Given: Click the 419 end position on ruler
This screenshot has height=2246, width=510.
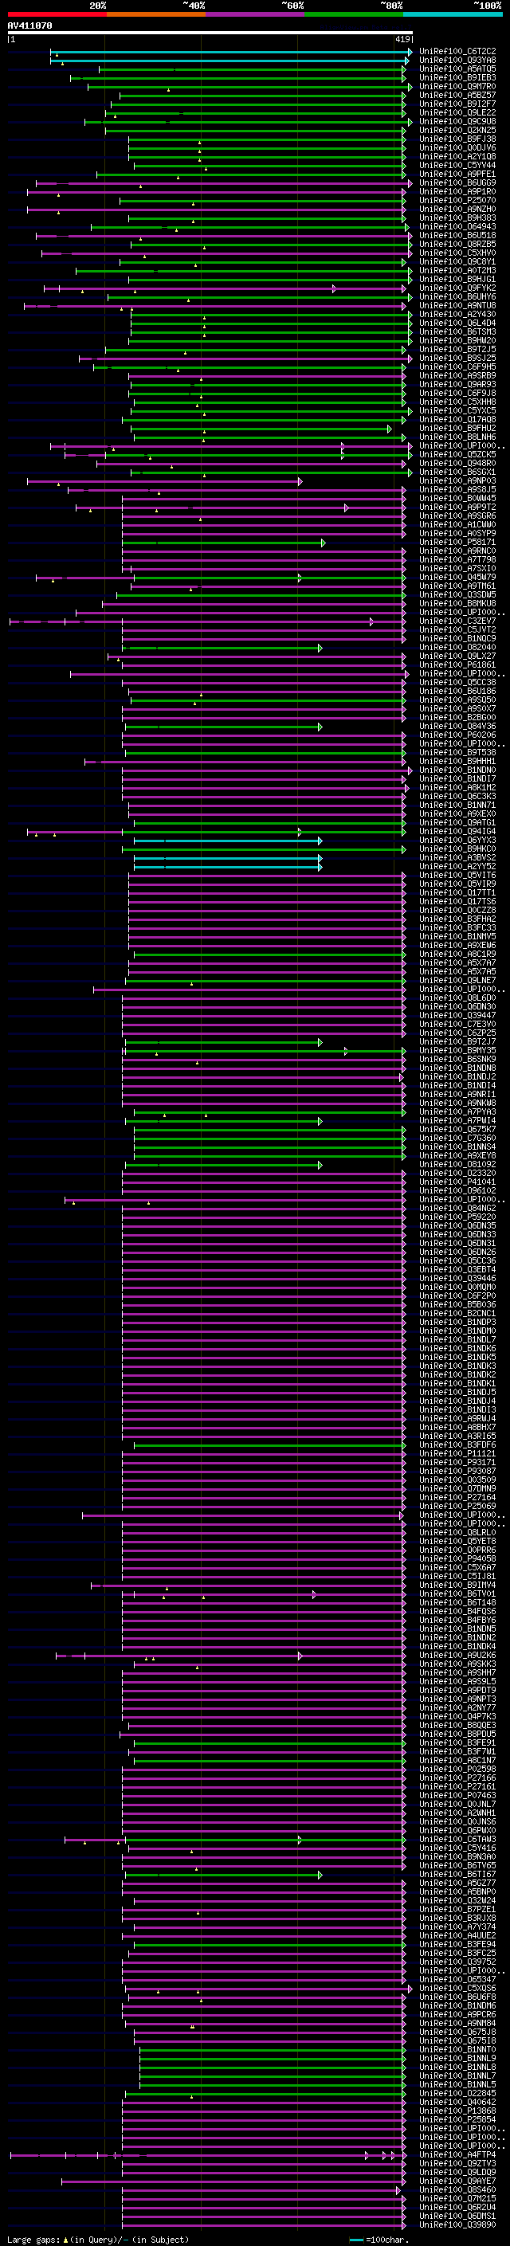Looking at the screenshot, I should pyautogui.click(x=402, y=39).
